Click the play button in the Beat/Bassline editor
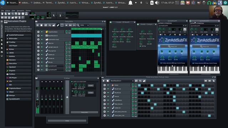228x128 pixels. 104,81
